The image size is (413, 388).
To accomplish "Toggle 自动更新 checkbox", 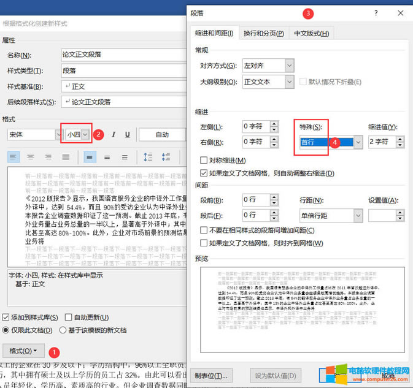I will [x=68, y=318].
